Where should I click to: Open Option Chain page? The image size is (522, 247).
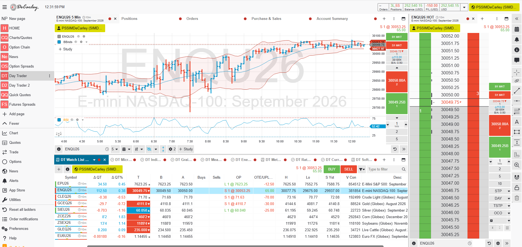[20, 47]
